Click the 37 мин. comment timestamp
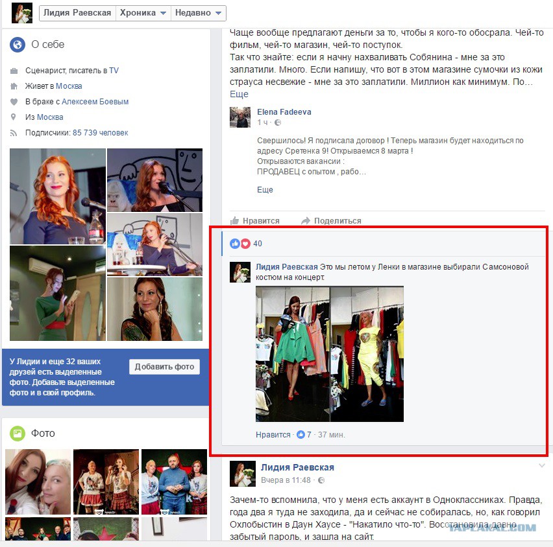 [x=332, y=435]
